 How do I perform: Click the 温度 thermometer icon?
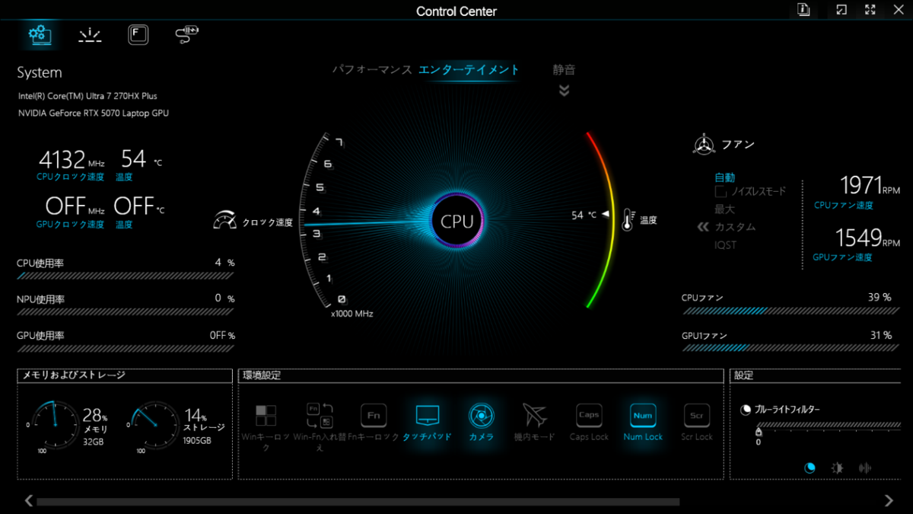point(628,220)
